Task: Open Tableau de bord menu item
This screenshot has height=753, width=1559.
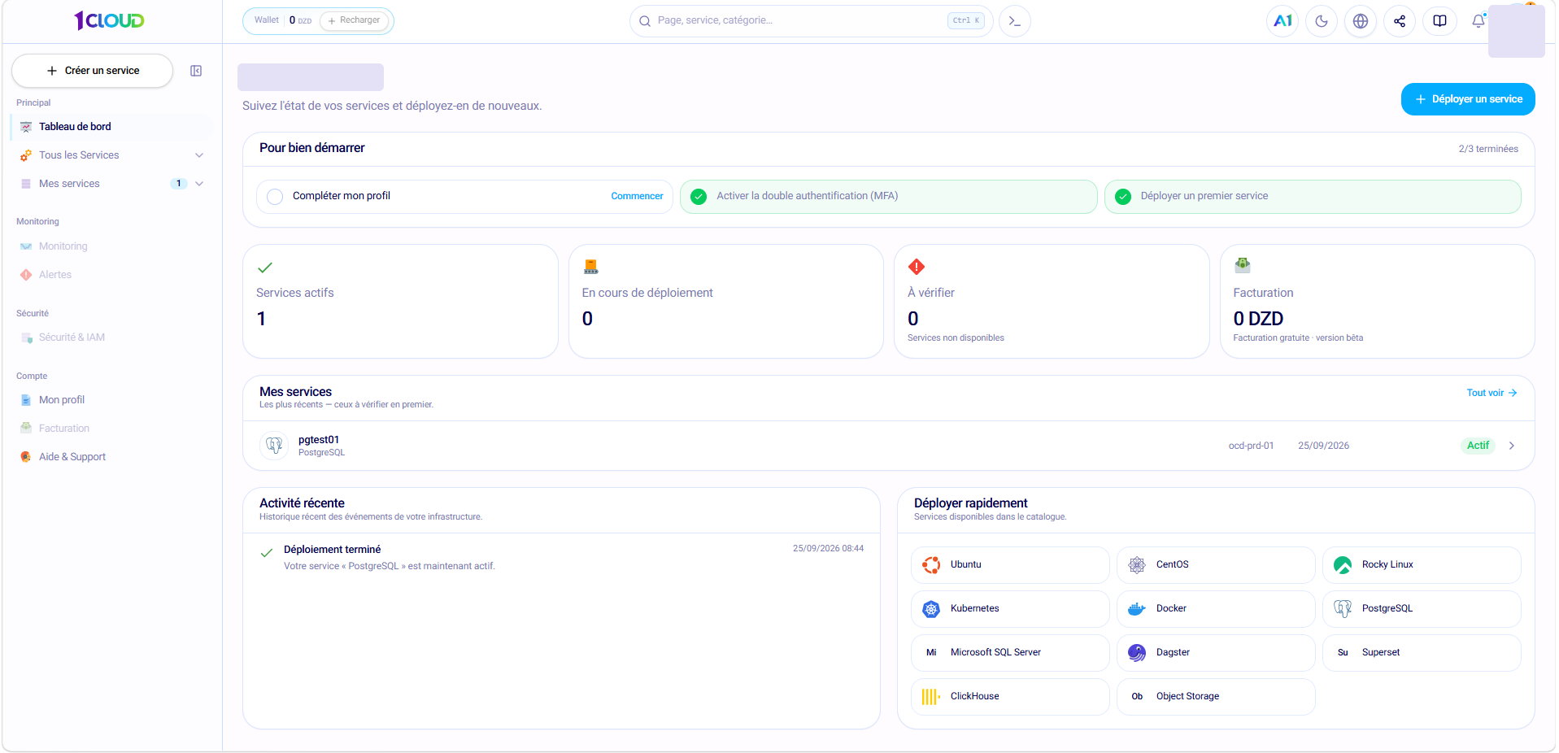Action: [x=112, y=127]
